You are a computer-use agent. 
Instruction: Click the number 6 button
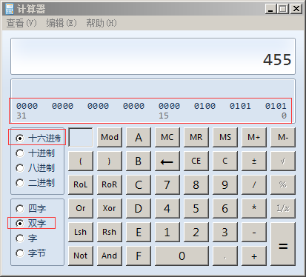pos(225,208)
